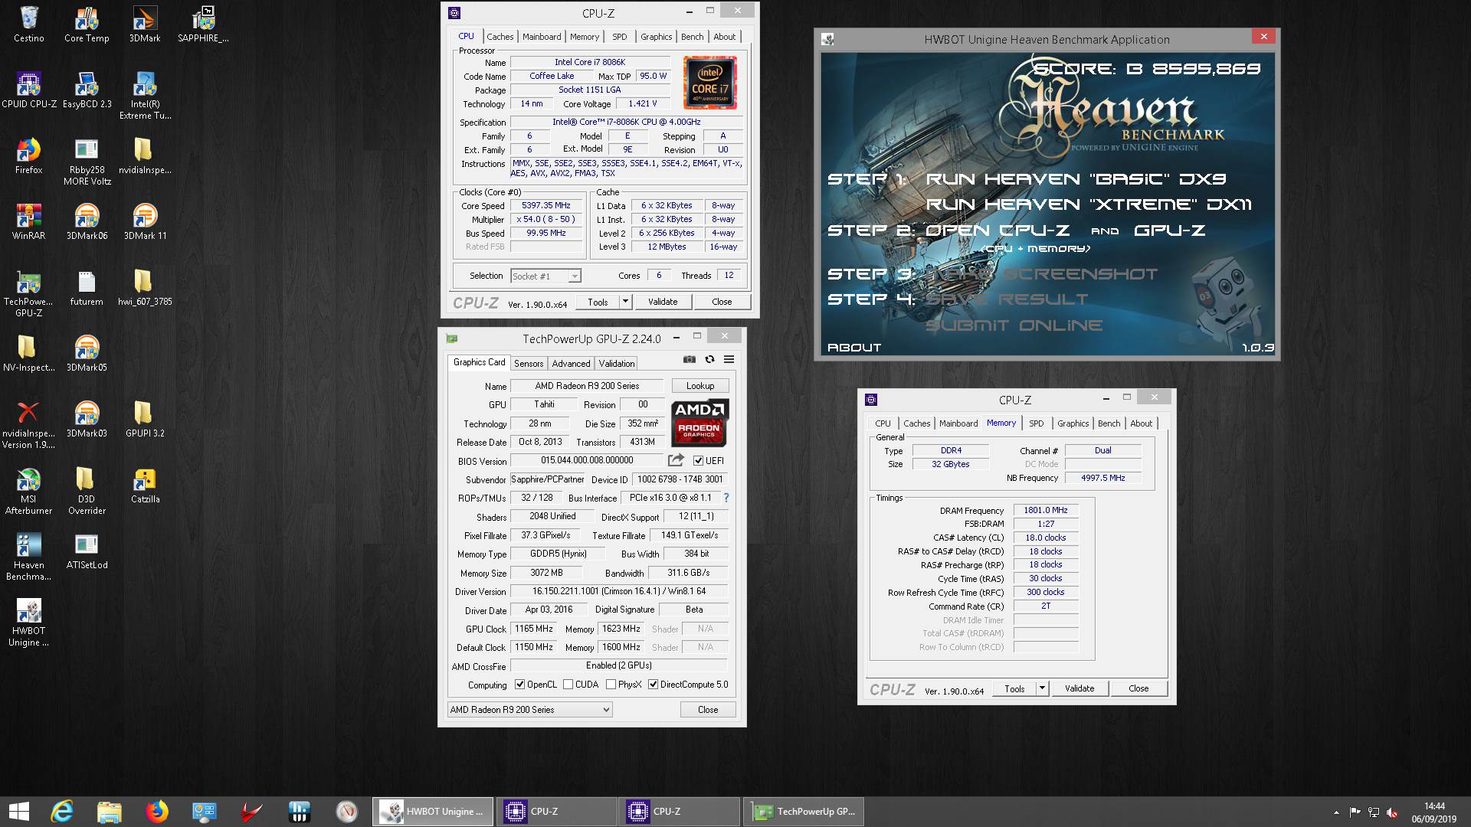Image resolution: width=1471 pixels, height=827 pixels.
Task: Open the 3DMark desktop shortcut
Action: click(x=145, y=25)
